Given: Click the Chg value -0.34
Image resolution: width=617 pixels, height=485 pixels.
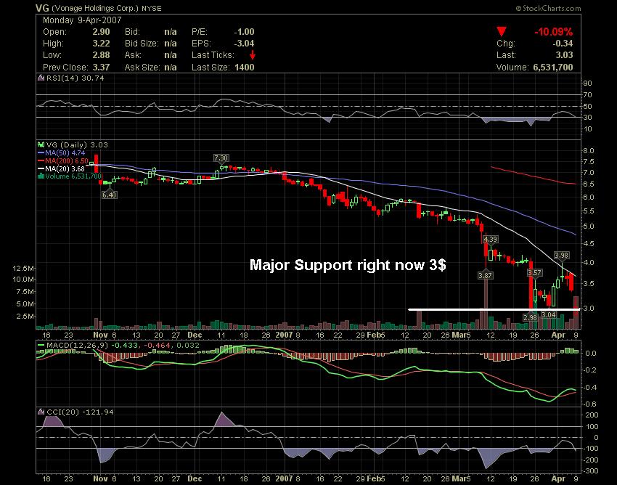Looking at the screenshot, I should click(x=563, y=44).
